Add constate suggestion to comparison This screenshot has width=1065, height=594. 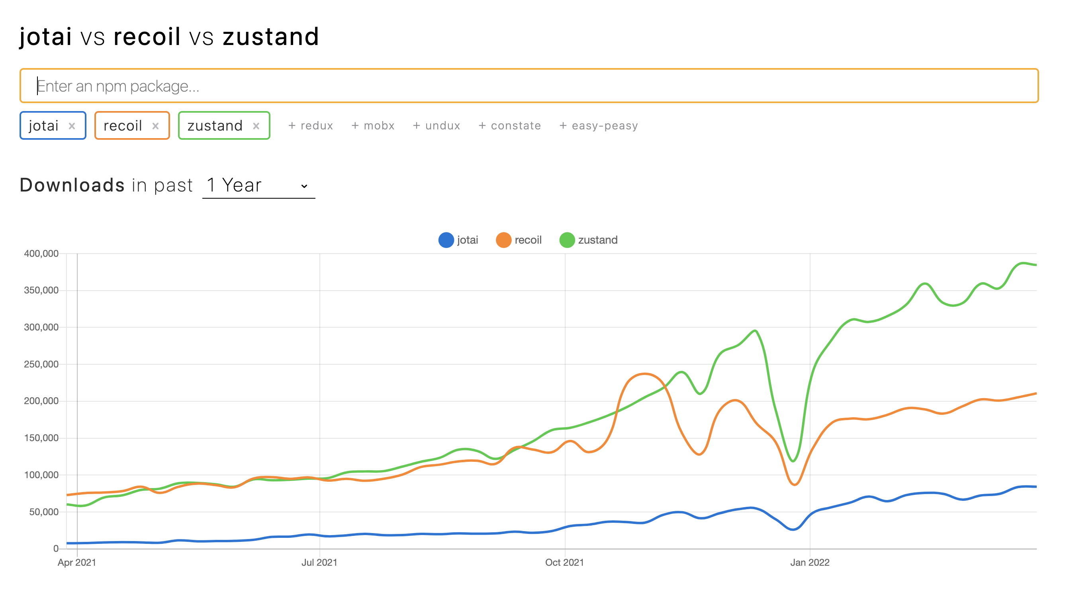[x=509, y=126]
